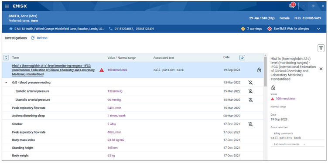Open the EMIS-X hamburger menu
This screenshot has width=328, height=163.
(x=7, y=6)
